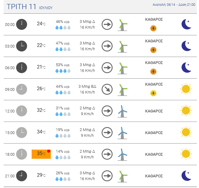Click the yellow mosquito icon at 09:00
The height and width of the screenshot is (188, 199).
(x=154, y=93)
